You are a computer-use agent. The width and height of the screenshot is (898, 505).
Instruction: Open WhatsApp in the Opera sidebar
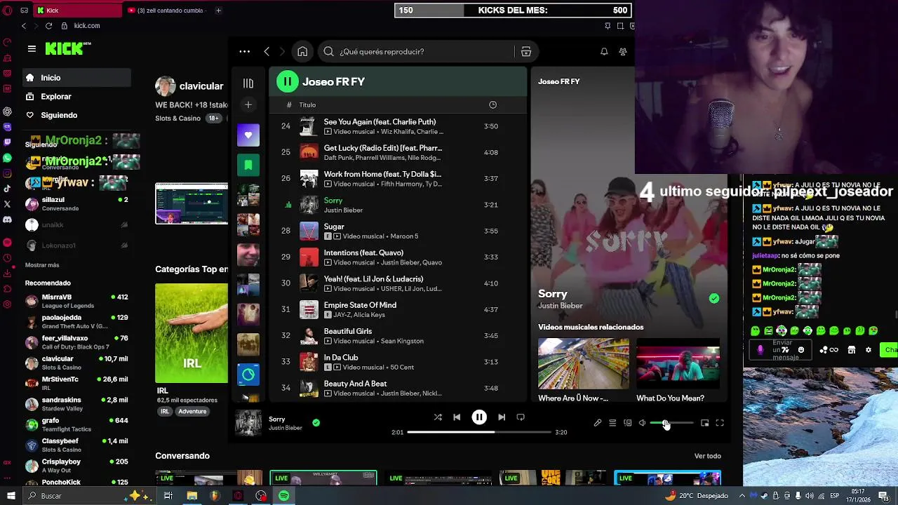tap(7, 158)
